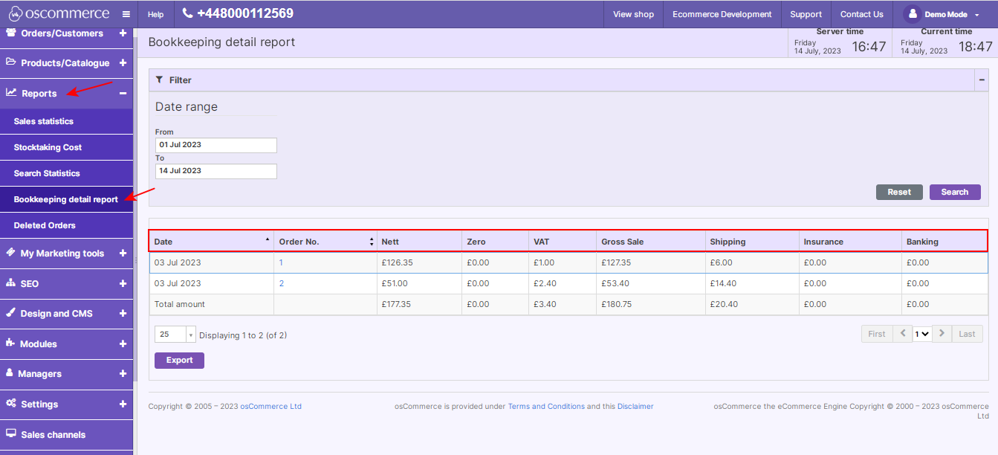The width and height of the screenshot is (998, 455).
Task: Collapse the Reports menu section
Action: [x=123, y=94]
